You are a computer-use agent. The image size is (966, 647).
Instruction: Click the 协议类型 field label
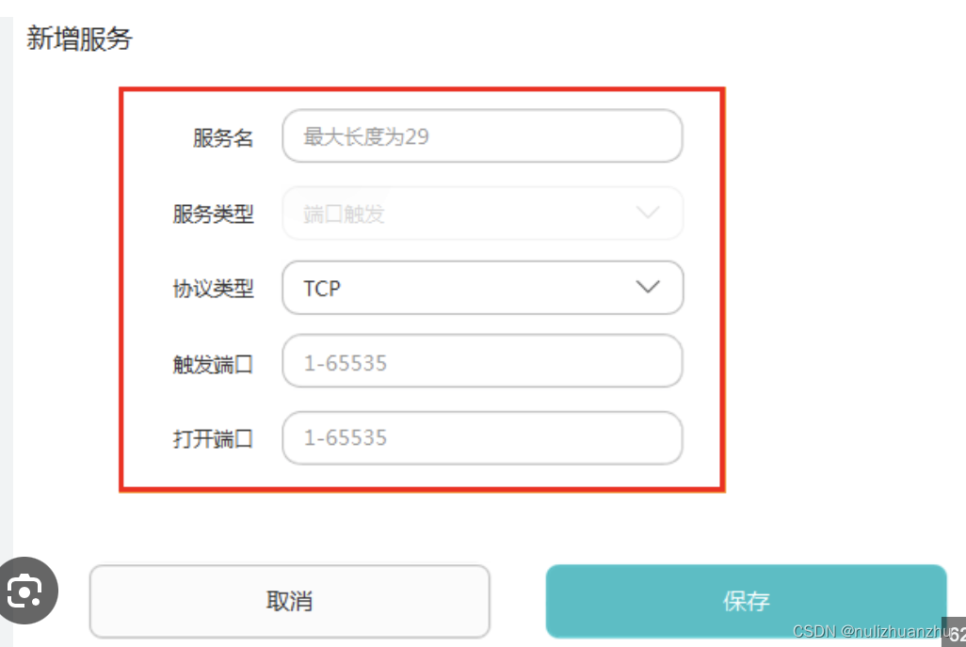[213, 289]
